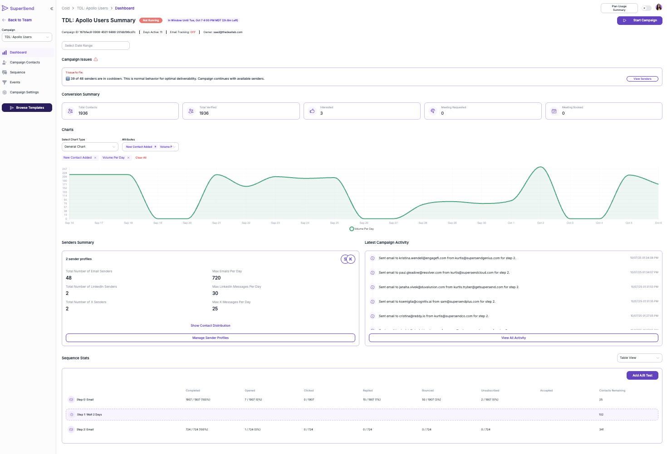Click the Campaign Issues warning triangle icon
Screen dimensions: 667x454
point(96,59)
